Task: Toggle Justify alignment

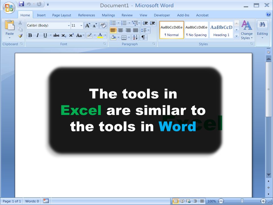Action: (135, 30)
